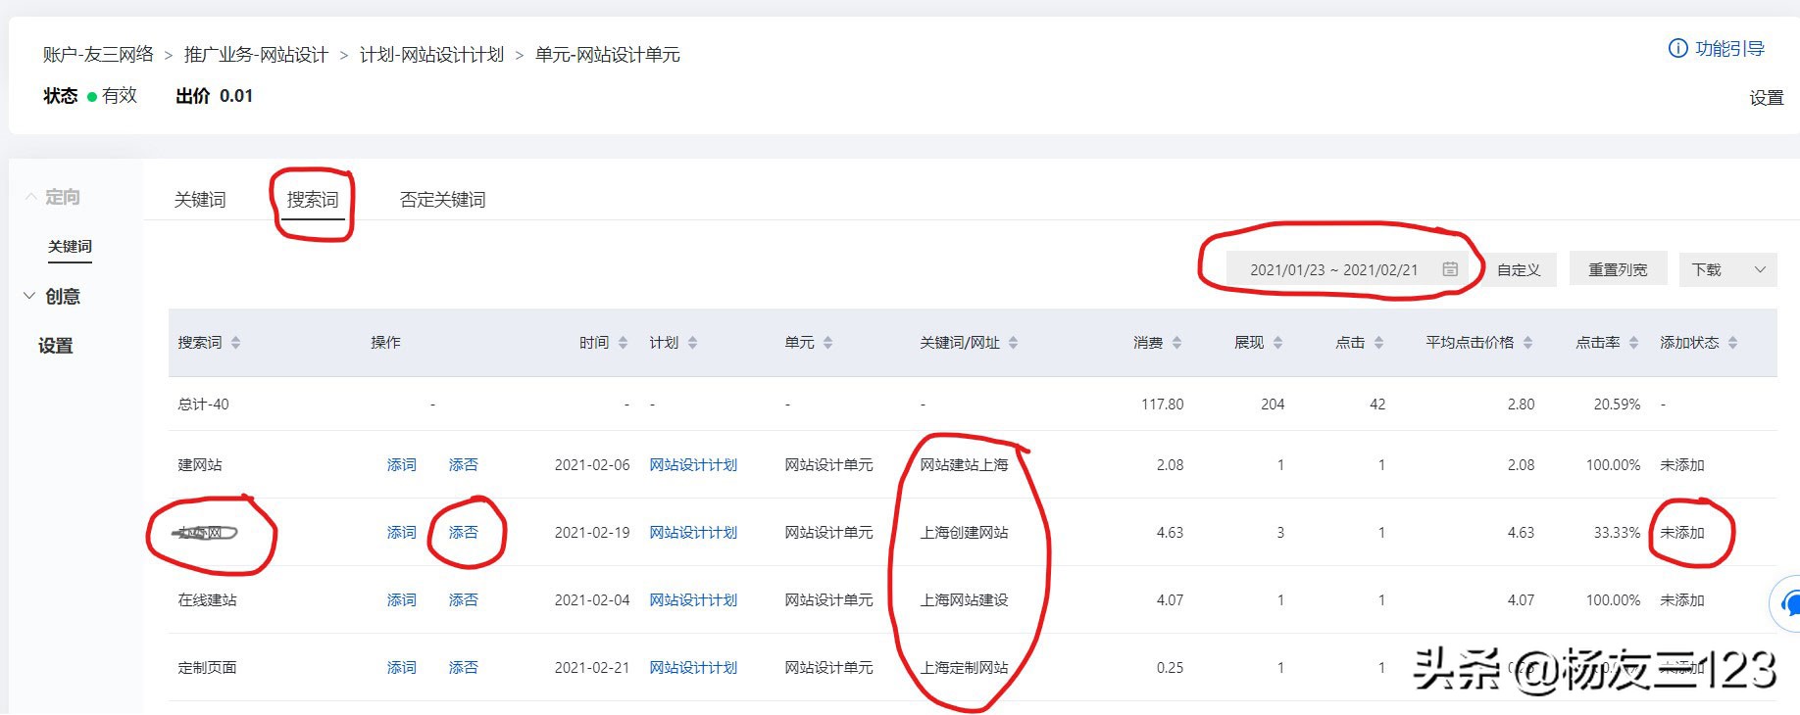This screenshot has width=1800, height=715.
Task: Select the 上海网站建设 keyword cell
Action: tap(964, 600)
